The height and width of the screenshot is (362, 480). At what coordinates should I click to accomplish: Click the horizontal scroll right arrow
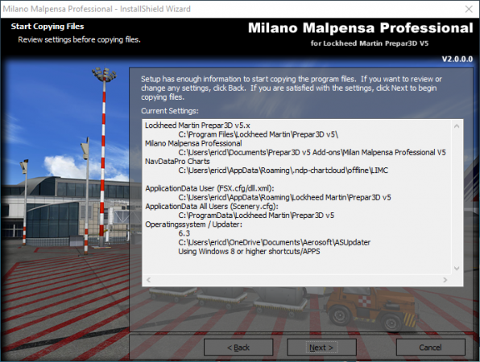pyautogui.click(x=445, y=280)
